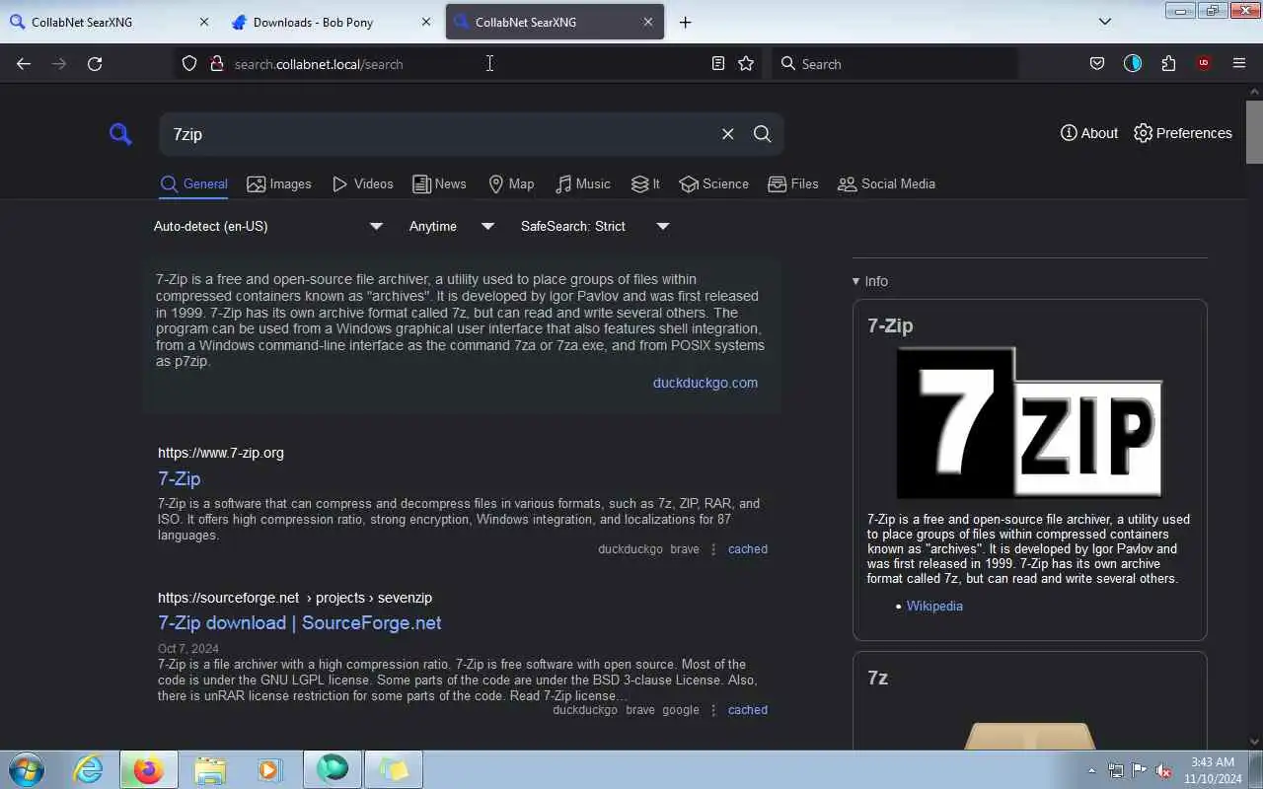Click the SearXNG magnifier logo

point(120,134)
